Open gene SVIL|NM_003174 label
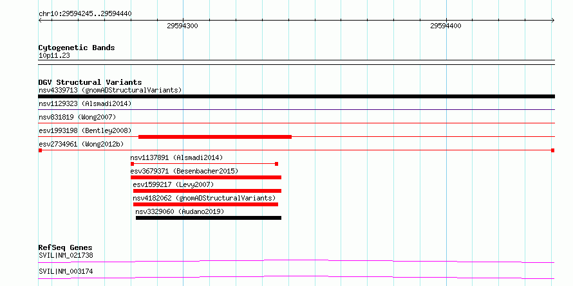The image size is (573, 286). (x=66, y=271)
